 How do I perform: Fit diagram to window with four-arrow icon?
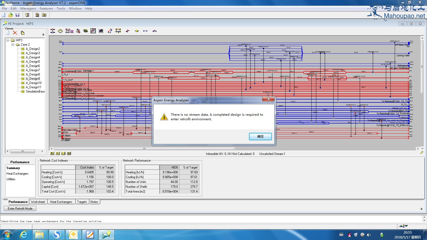click(x=69, y=153)
